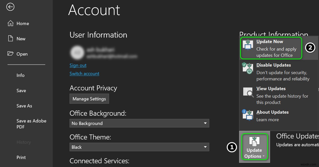
Task: Select the Home icon in sidebar
Action: pyautogui.click(x=10, y=23)
